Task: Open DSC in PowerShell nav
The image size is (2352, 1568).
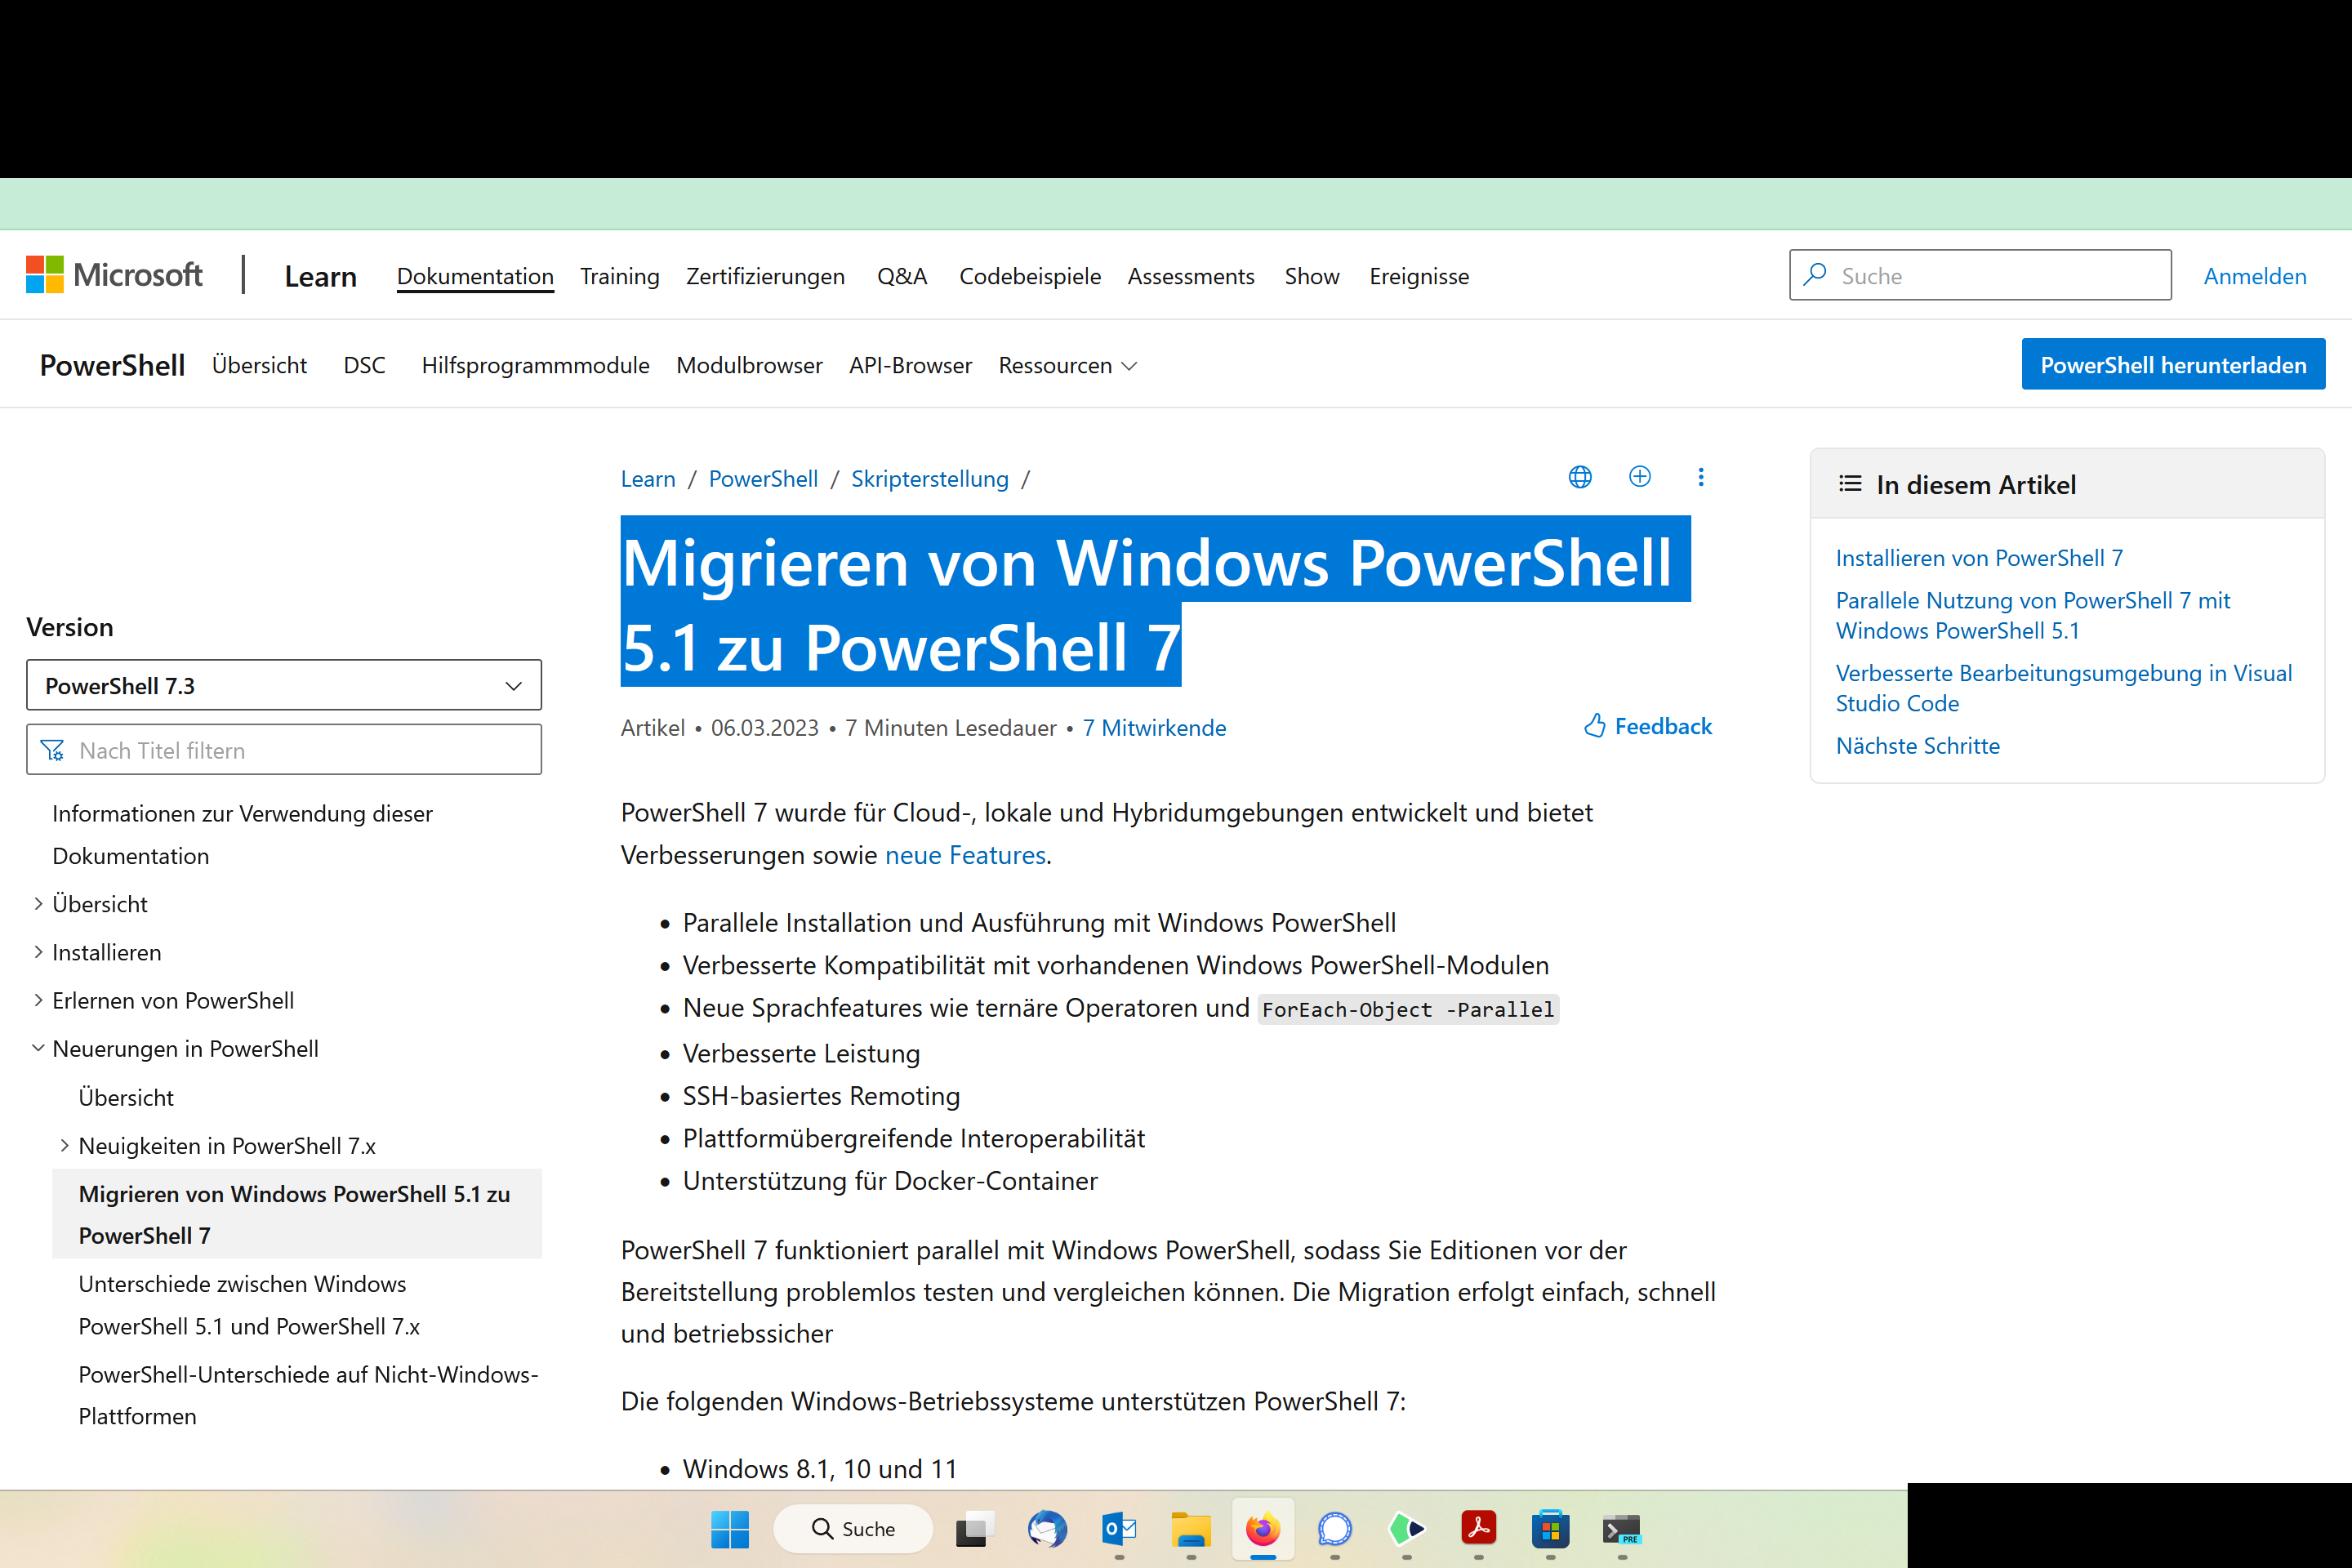Action: coord(364,365)
